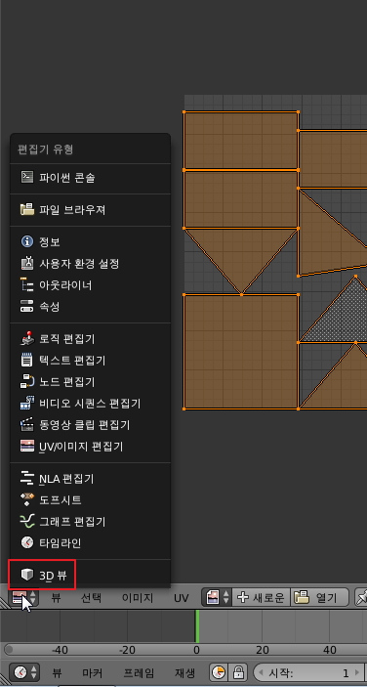The height and width of the screenshot is (687, 367).
Task: Toggle the preview range clock icon
Action: point(220,672)
